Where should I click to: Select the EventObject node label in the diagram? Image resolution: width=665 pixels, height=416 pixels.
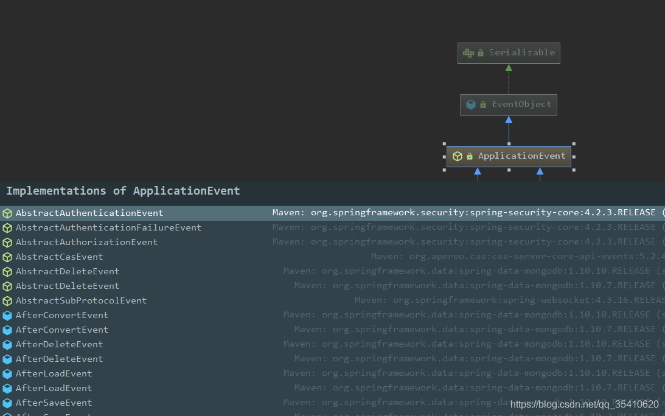521,105
